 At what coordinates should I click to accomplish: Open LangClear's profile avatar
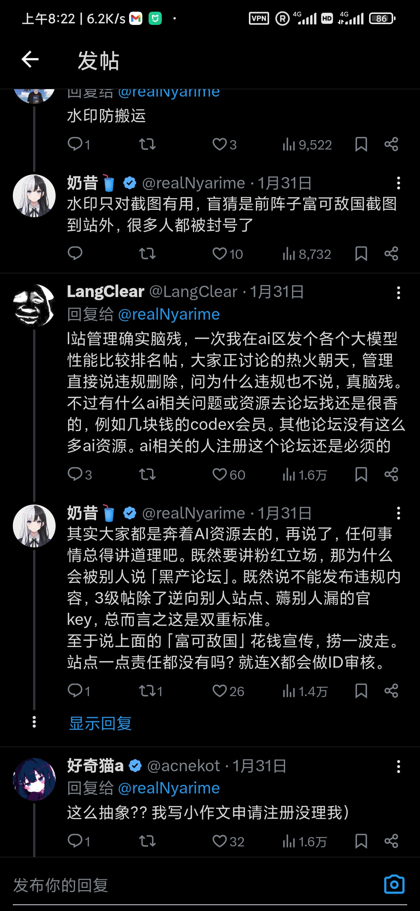coord(34,305)
